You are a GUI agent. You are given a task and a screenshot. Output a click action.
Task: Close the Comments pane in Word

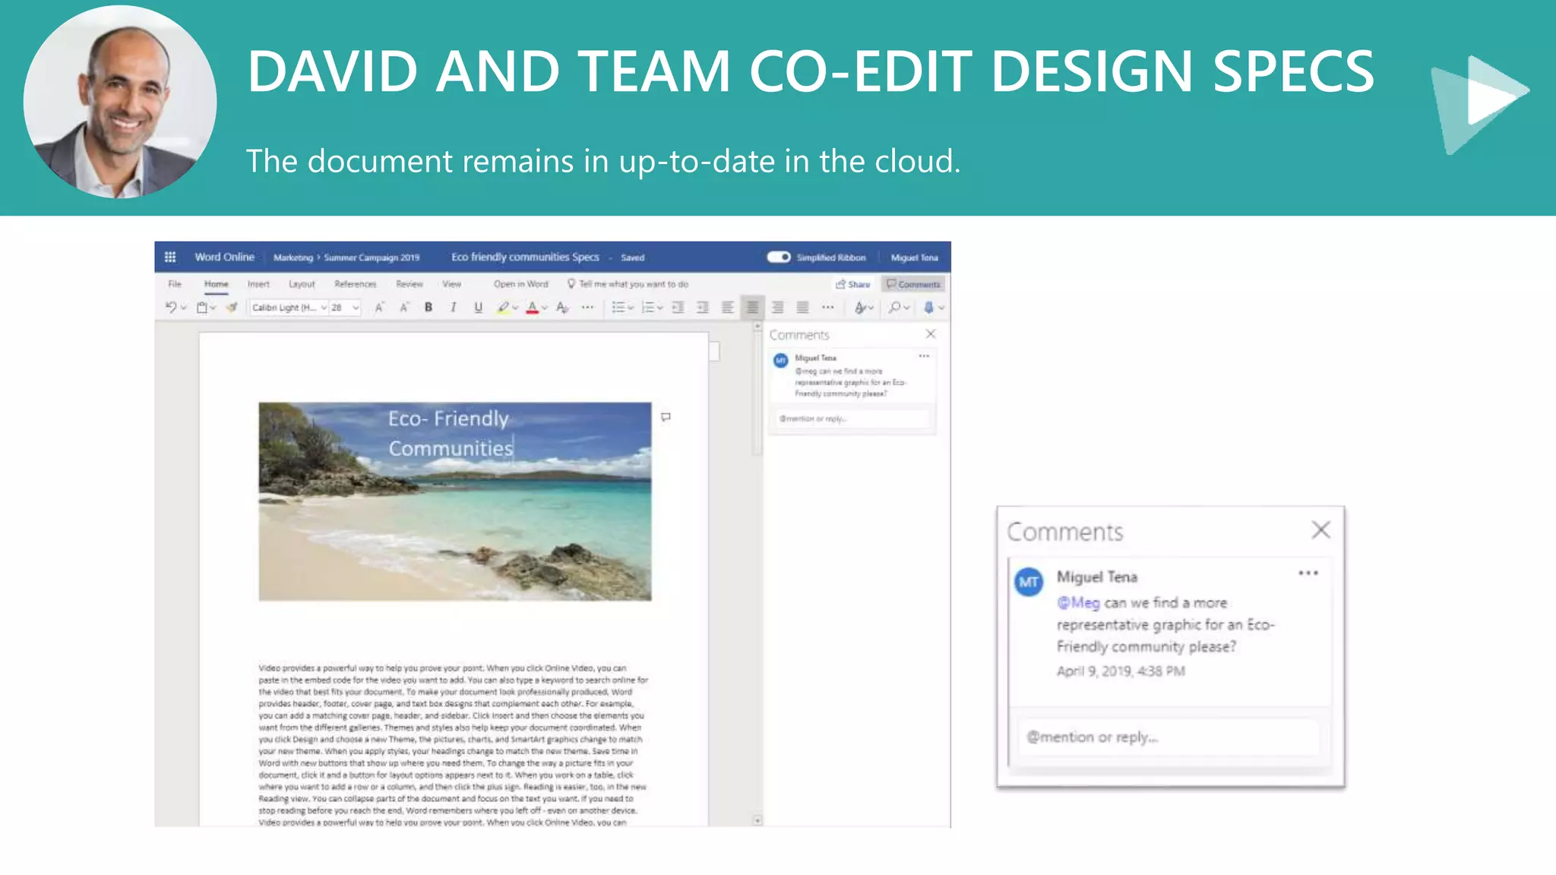[x=931, y=334]
